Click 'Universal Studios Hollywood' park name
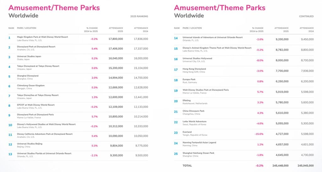 click(x=197, y=59)
